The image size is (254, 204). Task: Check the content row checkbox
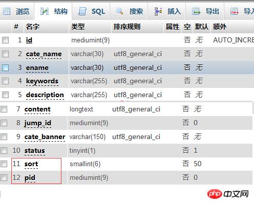point(4,109)
